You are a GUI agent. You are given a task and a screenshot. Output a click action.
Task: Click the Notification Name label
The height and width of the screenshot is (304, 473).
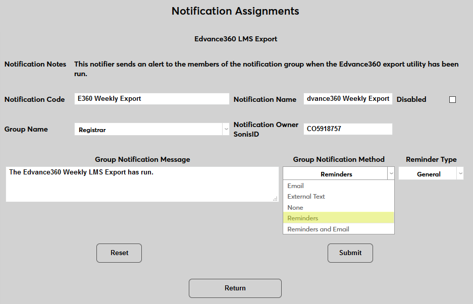click(265, 99)
